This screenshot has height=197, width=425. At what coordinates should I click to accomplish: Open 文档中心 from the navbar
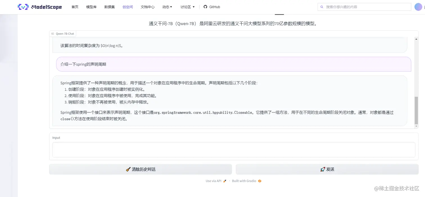148,7
